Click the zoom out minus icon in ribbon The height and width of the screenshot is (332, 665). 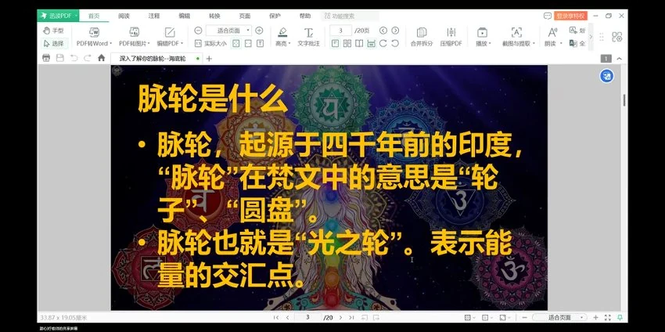pos(198,31)
